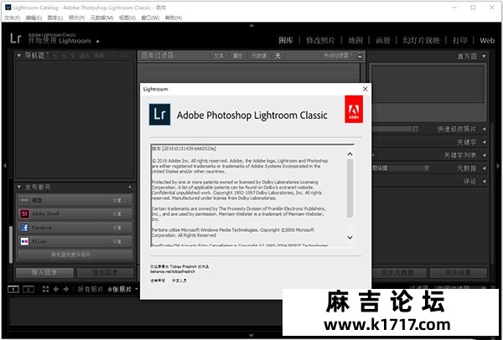The width and height of the screenshot is (503, 340).
Task: Click the About dialog scrollbar down arrow
Action: click(350, 238)
